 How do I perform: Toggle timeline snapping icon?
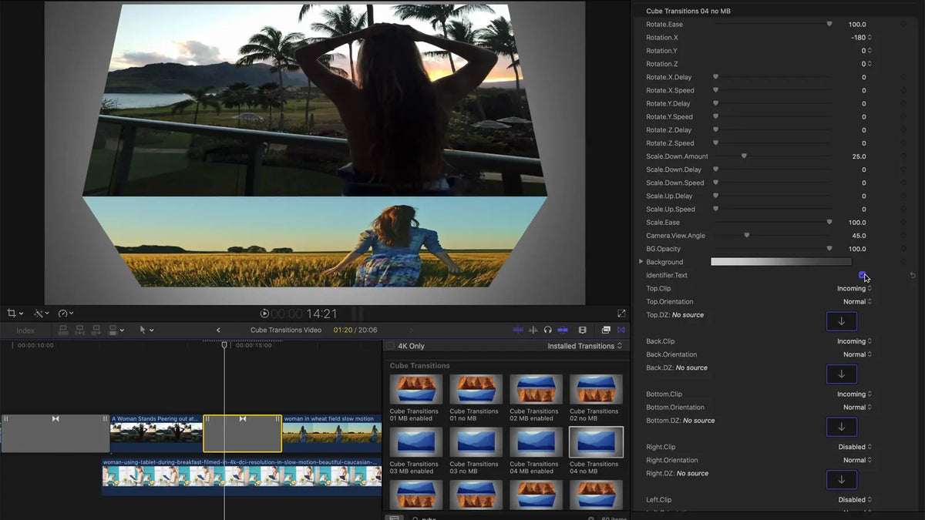pos(563,330)
